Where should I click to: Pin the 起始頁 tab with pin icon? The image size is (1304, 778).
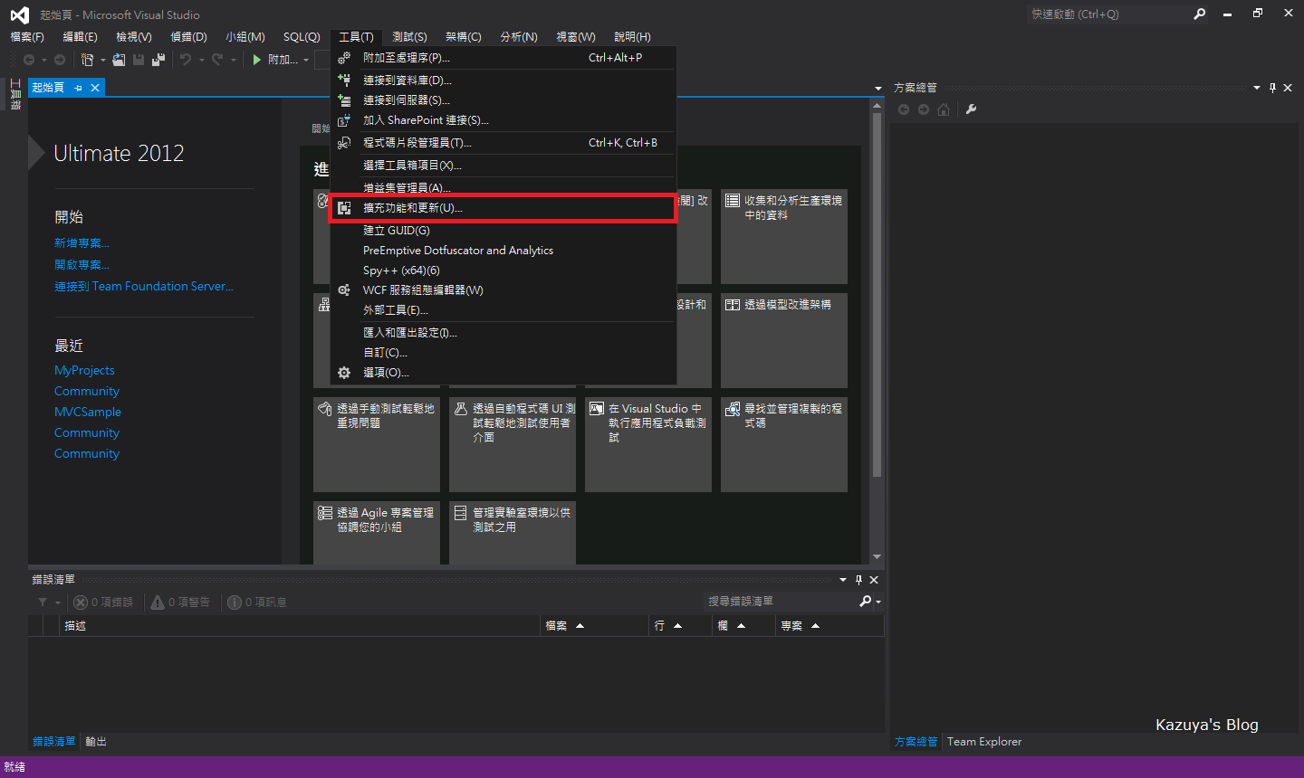tap(78, 88)
